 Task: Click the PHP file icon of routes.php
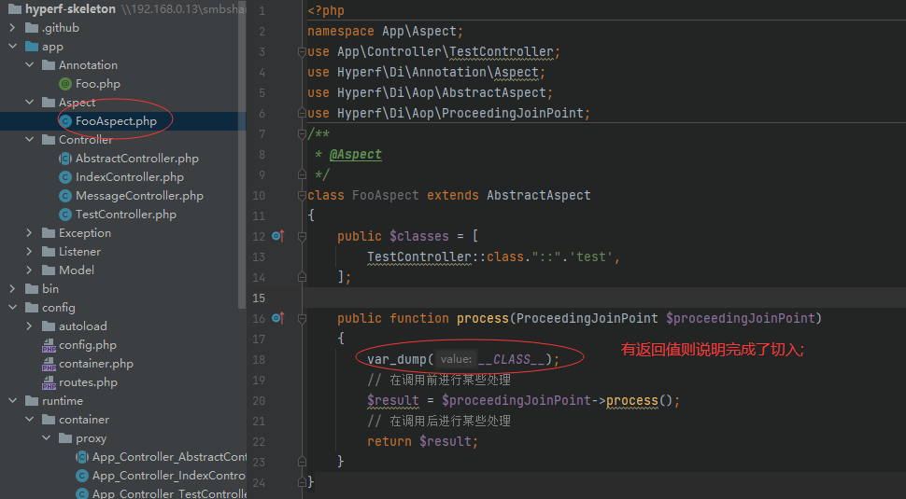tap(49, 382)
